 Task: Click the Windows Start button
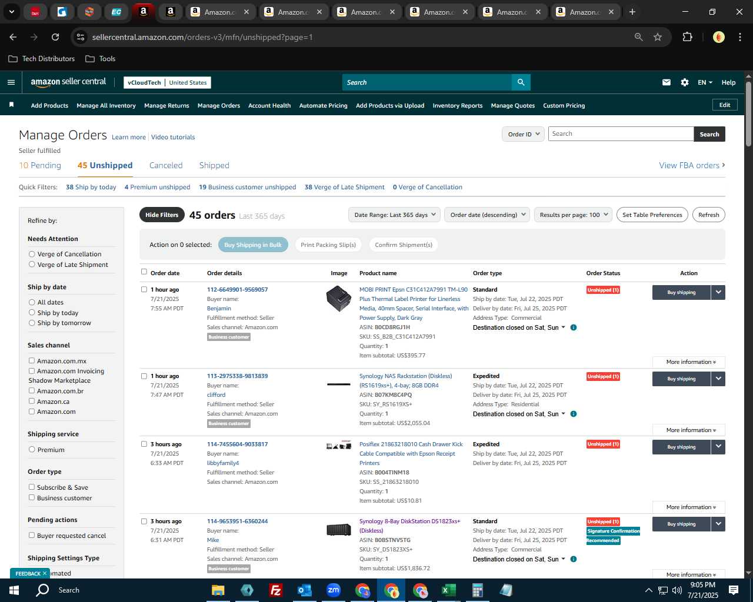point(14,590)
